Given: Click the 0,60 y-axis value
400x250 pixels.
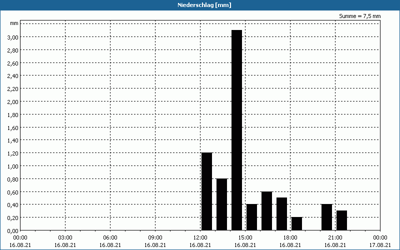Looking at the screenshot, I should (13, 192).
